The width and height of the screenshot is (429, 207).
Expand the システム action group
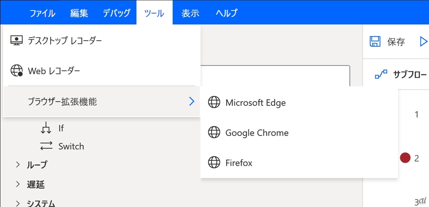click(18, 203)
